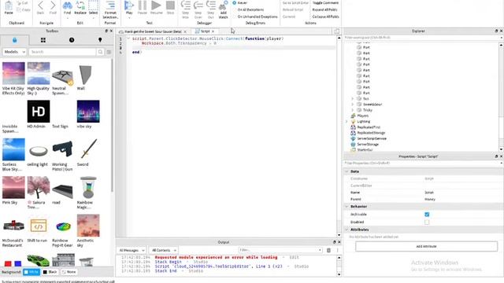
Task: Open the All Contexts output dropdown
Action: pyautogui.click(x=163, y=250)
